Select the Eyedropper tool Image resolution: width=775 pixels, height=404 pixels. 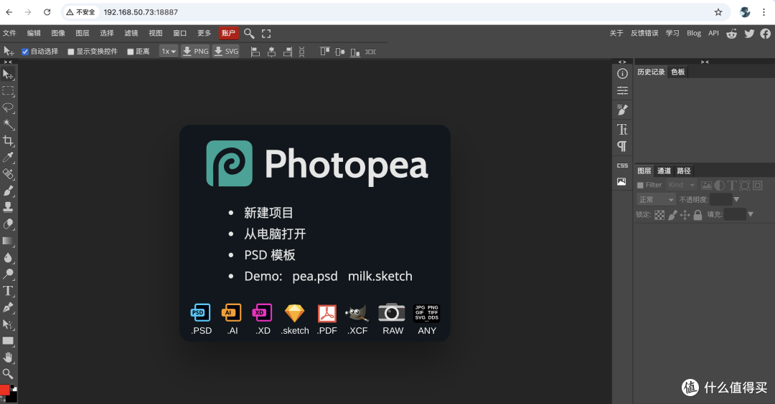coord(8,158)
